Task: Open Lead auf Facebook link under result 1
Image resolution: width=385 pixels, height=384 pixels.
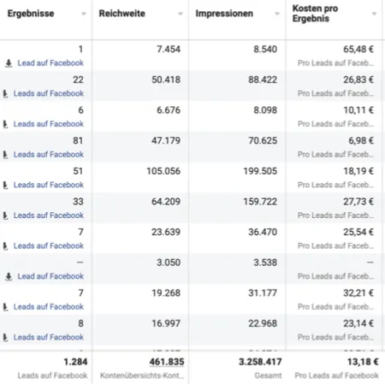Action: tap(50, 63)
